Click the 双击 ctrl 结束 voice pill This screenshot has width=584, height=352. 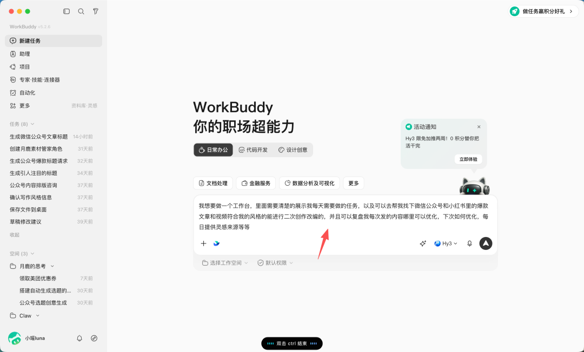[292, 343]
